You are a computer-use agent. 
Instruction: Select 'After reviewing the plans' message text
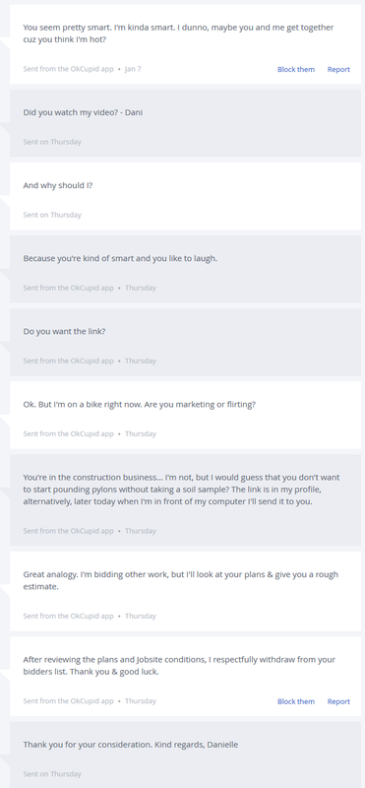point(179,665)
